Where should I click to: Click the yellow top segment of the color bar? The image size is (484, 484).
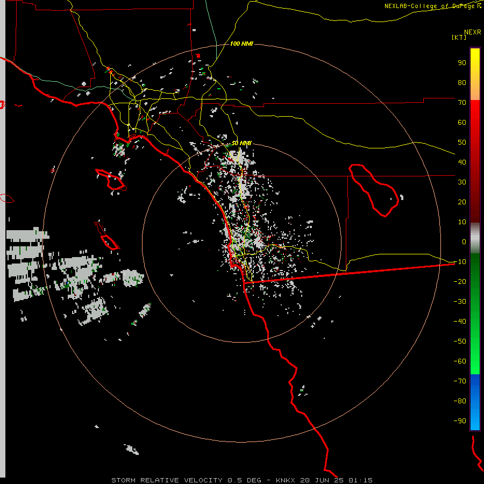click(475, 74)
